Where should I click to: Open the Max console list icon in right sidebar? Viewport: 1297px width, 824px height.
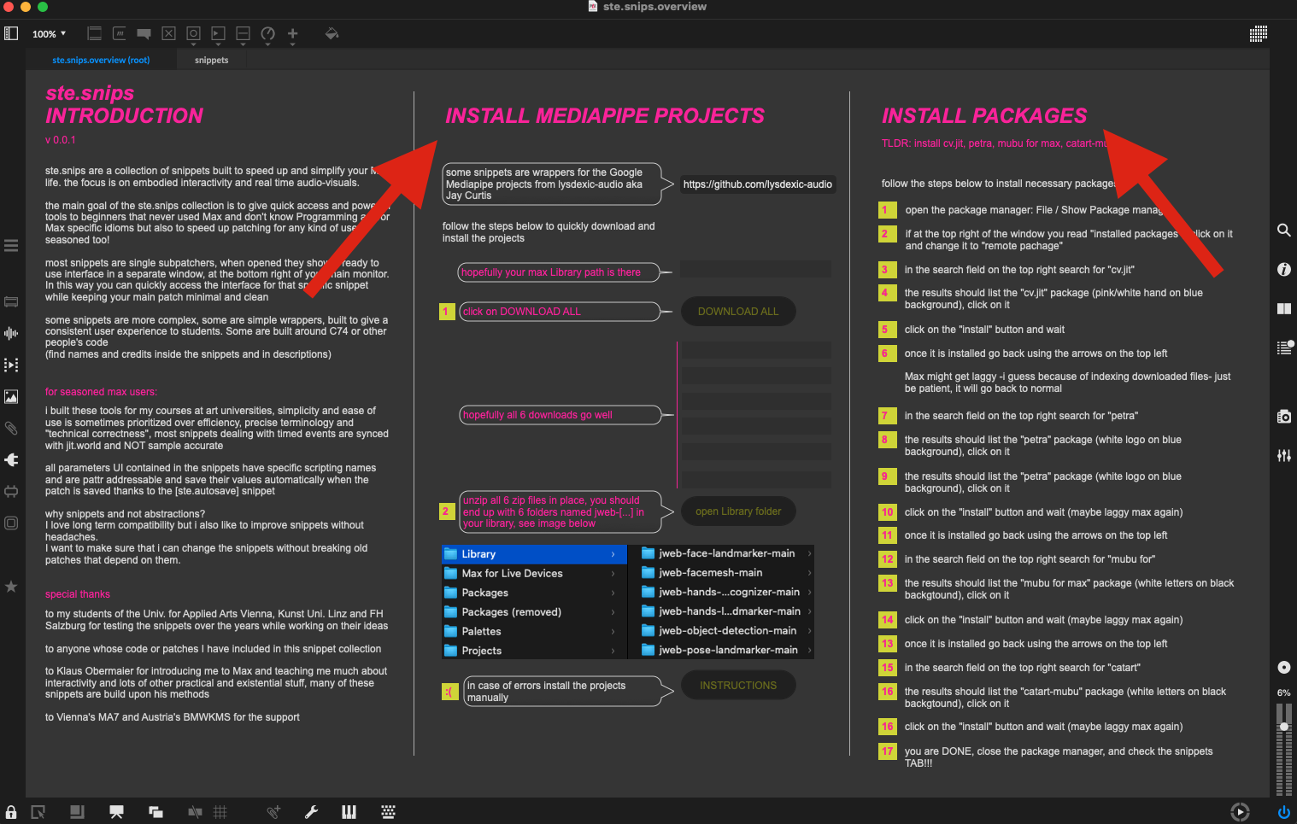(x=1283, y=347)
